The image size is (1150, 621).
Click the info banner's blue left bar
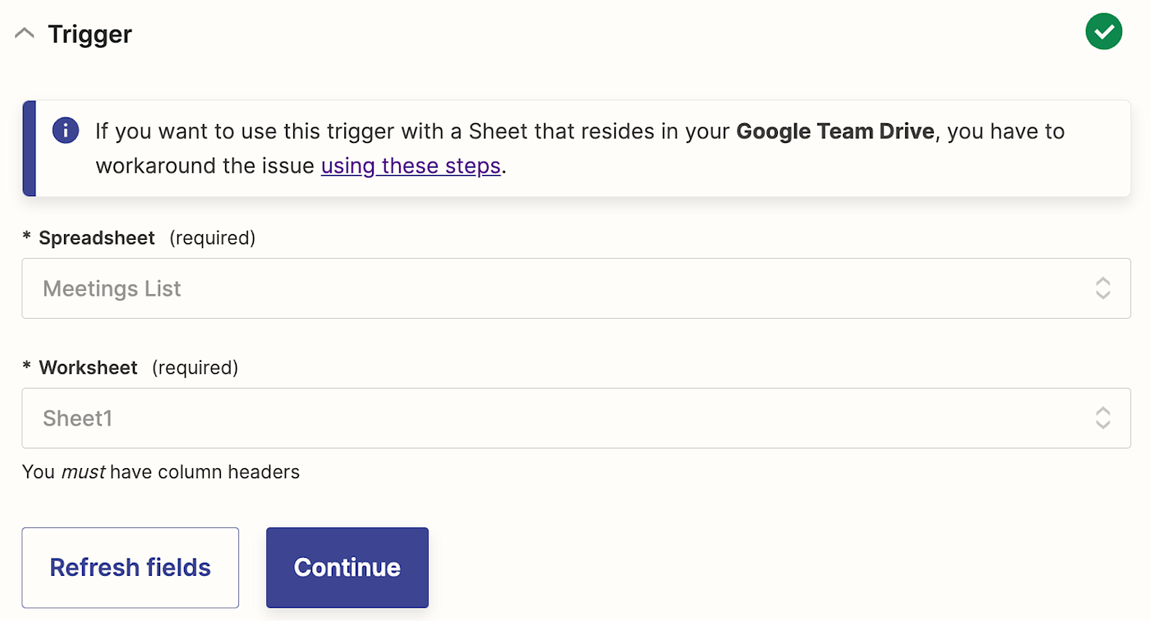pos(29,149)
